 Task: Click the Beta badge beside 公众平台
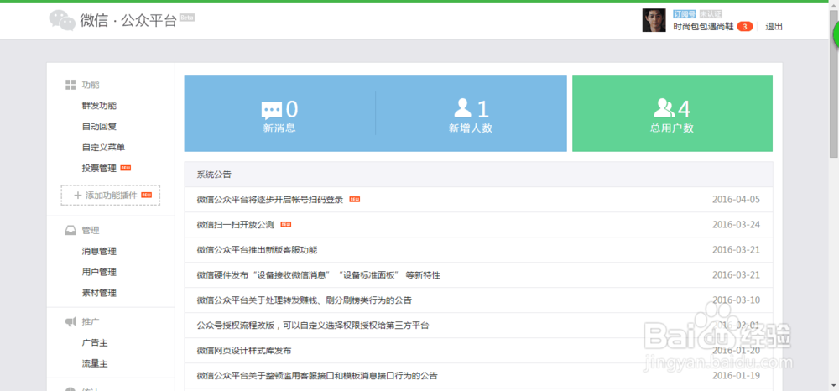click(187, 17)
